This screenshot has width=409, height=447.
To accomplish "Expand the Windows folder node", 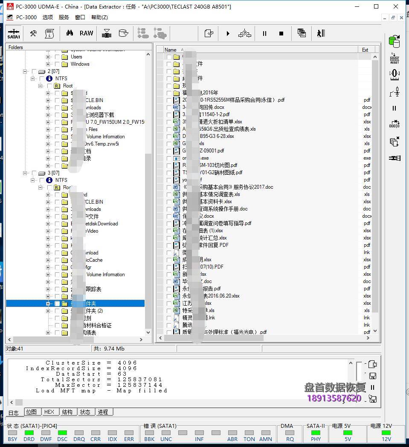I will (x=48, y=64).
